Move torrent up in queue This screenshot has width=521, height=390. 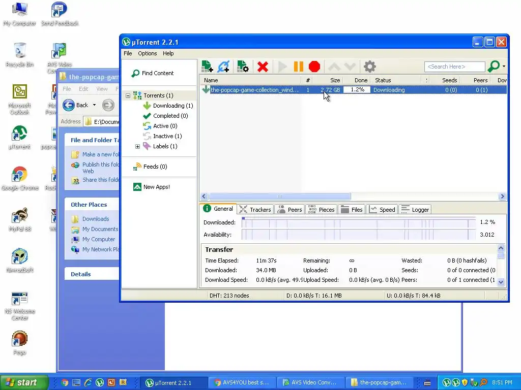pos(334,67)
